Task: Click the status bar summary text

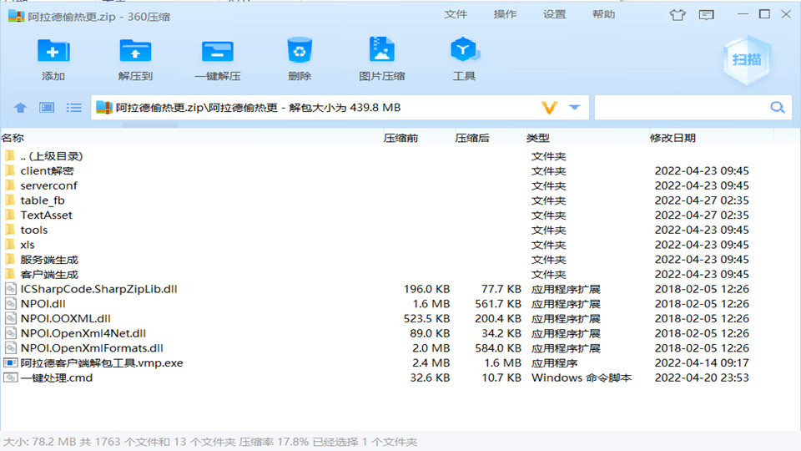Action: coord(210,442)
